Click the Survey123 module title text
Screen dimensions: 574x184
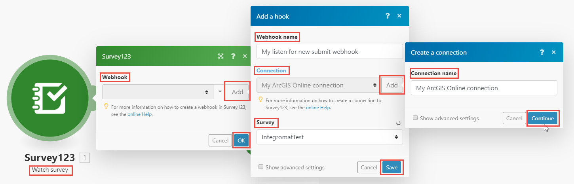point(49,158)
